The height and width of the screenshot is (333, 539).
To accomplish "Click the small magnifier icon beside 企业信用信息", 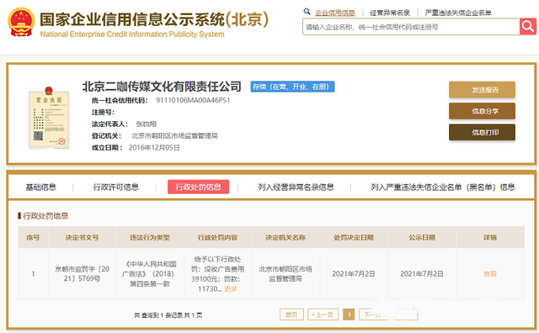I will [307, 12].
